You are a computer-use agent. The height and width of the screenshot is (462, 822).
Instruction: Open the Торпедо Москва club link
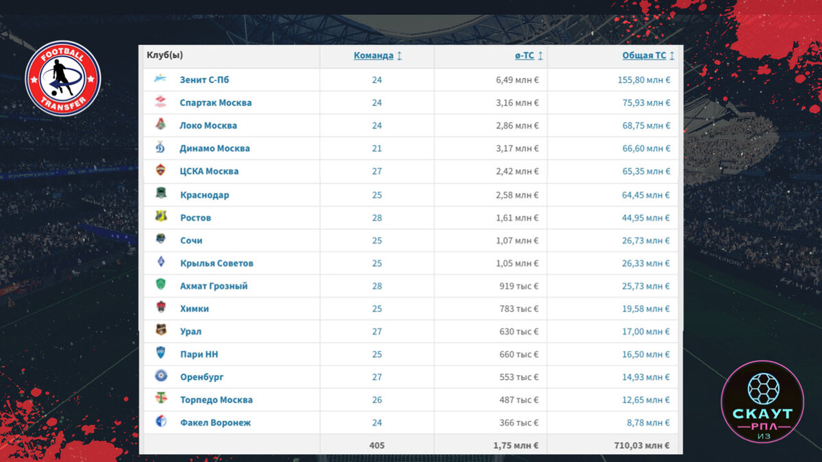click(216, 400)
